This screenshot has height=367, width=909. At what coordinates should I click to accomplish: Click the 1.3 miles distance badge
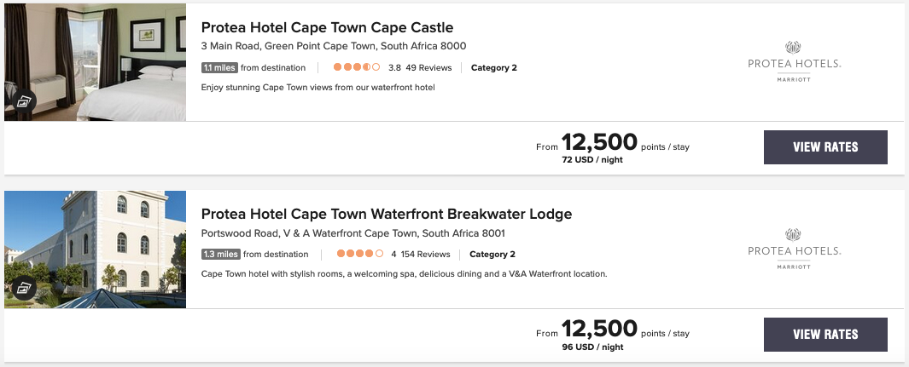click(x=220, y=254)
